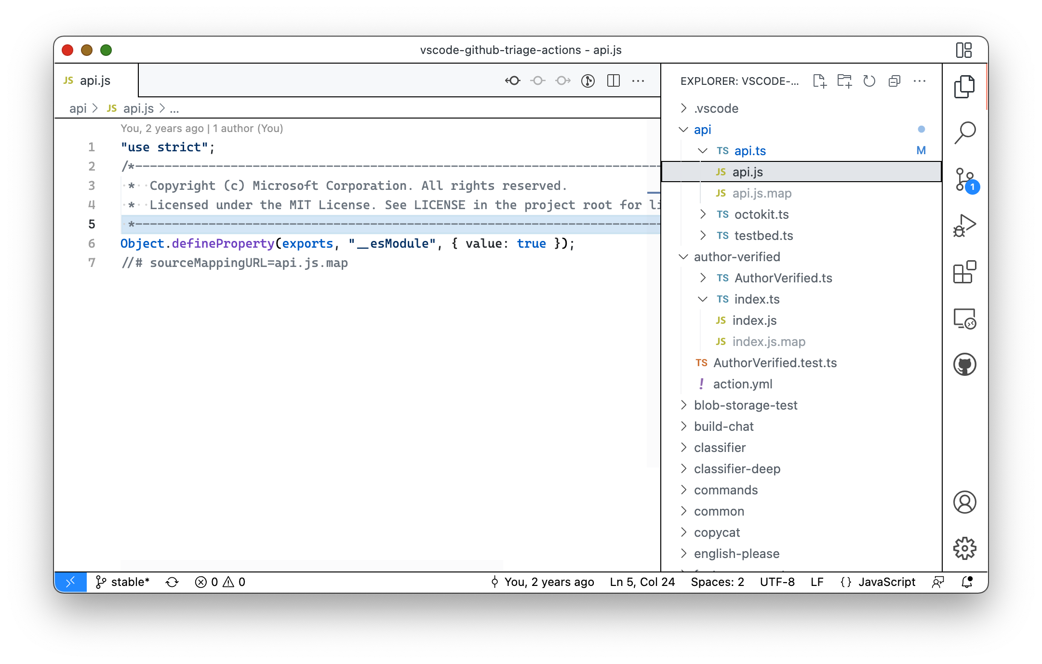Screen dimensions: 1042x664
Task: Open the Extensions view
Action: (x=964, y=272)
